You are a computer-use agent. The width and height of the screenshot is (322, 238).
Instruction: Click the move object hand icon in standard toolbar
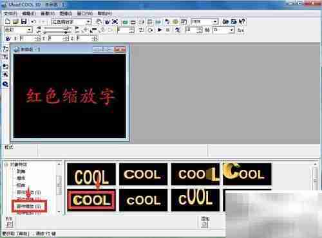[x=99, y=21]
